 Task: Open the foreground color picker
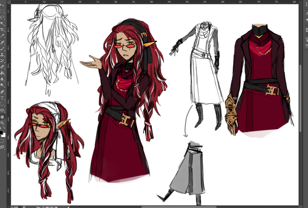pyautogui.click(x=1, y=132)
